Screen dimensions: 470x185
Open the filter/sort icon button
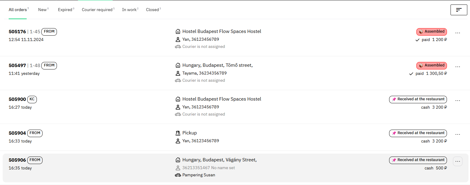coord(459,10)
